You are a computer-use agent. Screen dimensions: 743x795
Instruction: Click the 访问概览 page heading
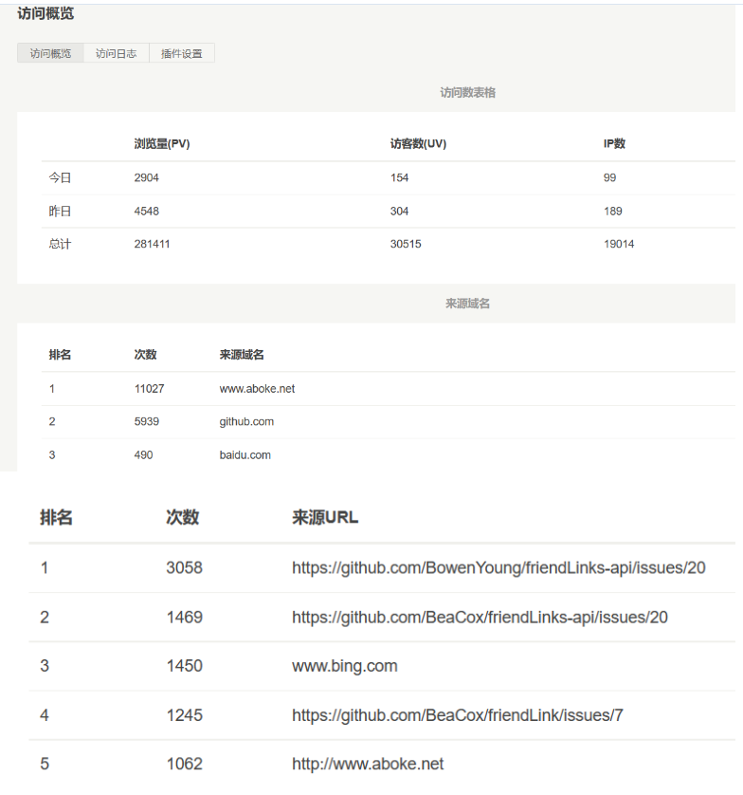click(45, 13)
